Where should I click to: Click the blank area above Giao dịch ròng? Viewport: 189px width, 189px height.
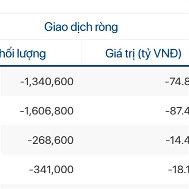tap(94, 6)
